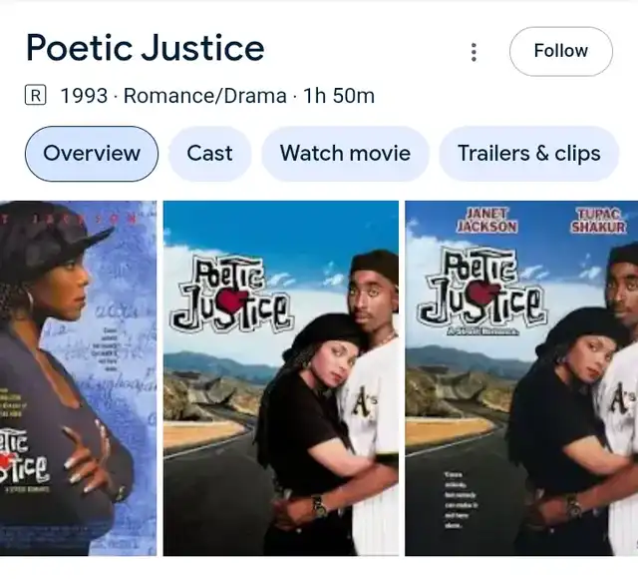Open the poster with the white tagline text
The image size is (638, 583).
tap(521, 378)
